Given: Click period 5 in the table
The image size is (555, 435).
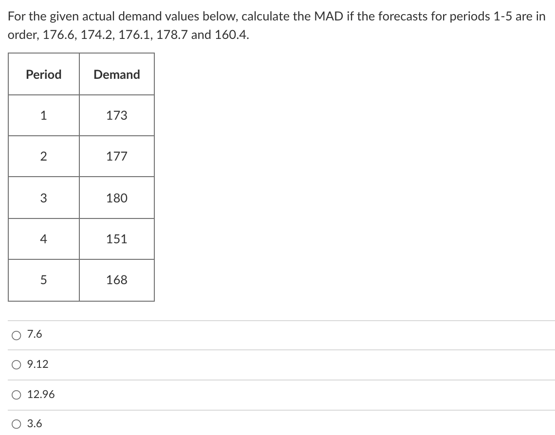Looking at the screenshot, I should (43, 280).
